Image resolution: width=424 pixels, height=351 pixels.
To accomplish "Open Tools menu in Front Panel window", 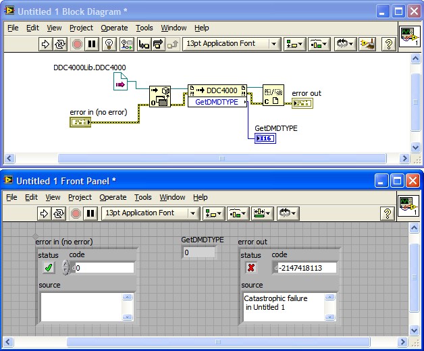I will tap(142, 197).
